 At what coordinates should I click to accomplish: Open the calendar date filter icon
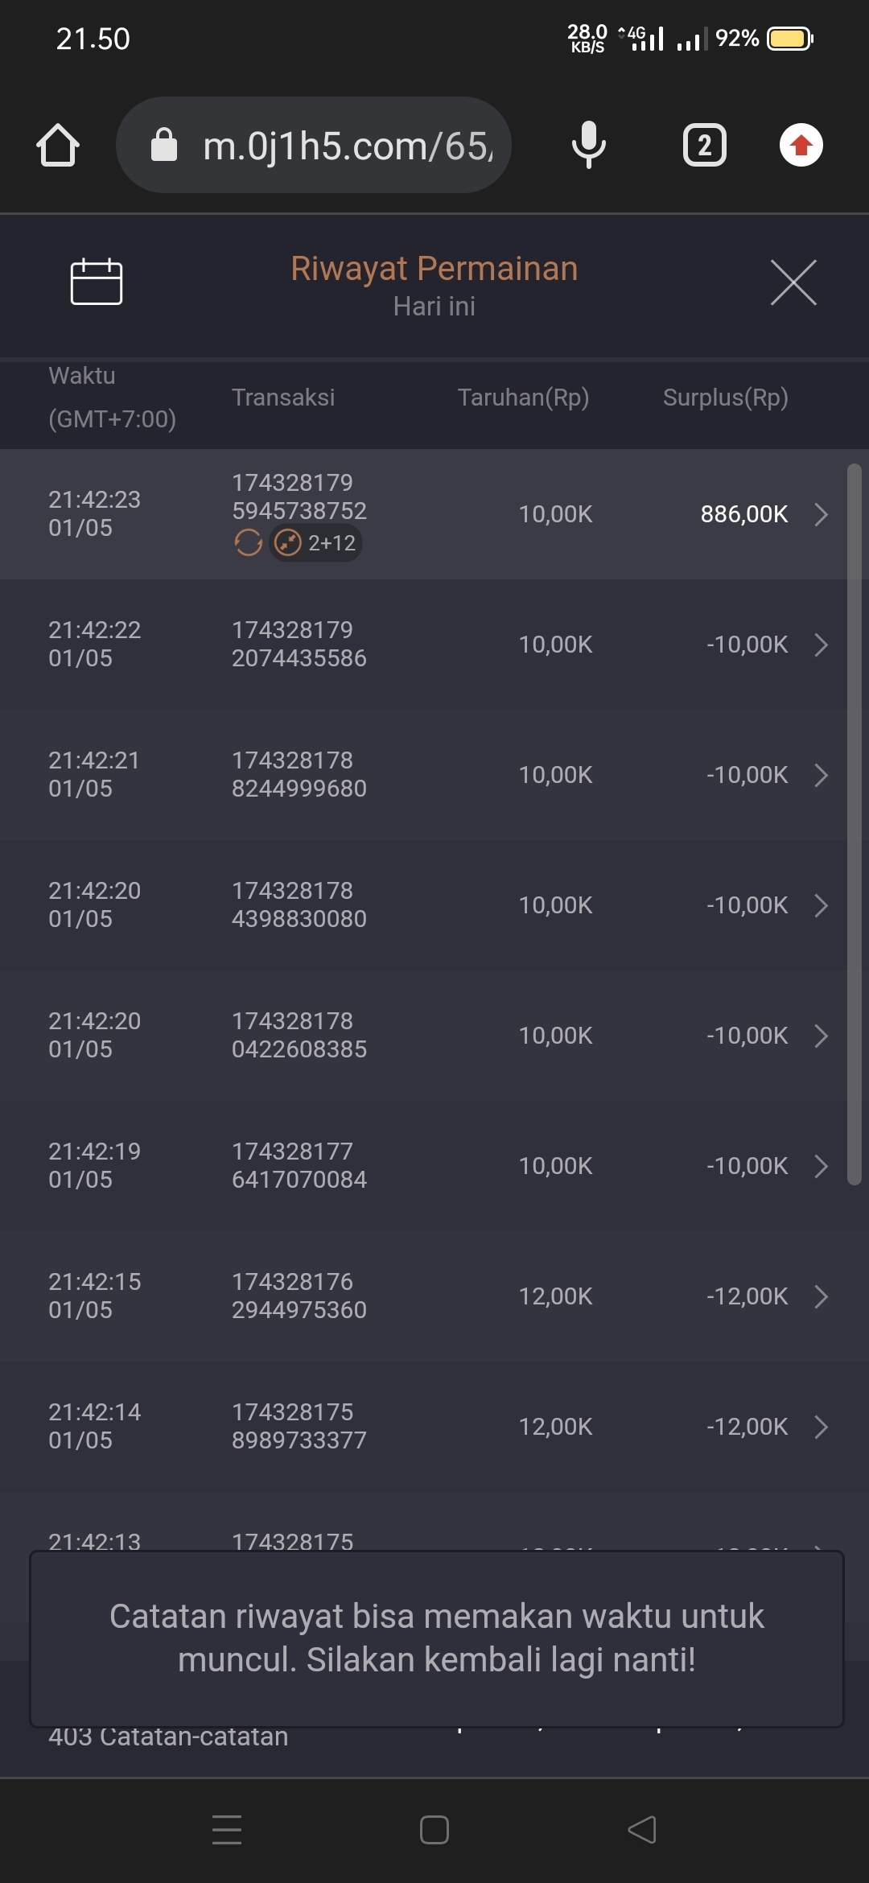click(x=97, y=282)
